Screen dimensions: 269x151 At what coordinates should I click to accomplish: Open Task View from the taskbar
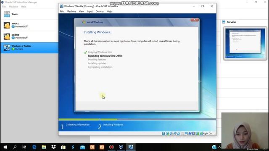tap(24, 147)
